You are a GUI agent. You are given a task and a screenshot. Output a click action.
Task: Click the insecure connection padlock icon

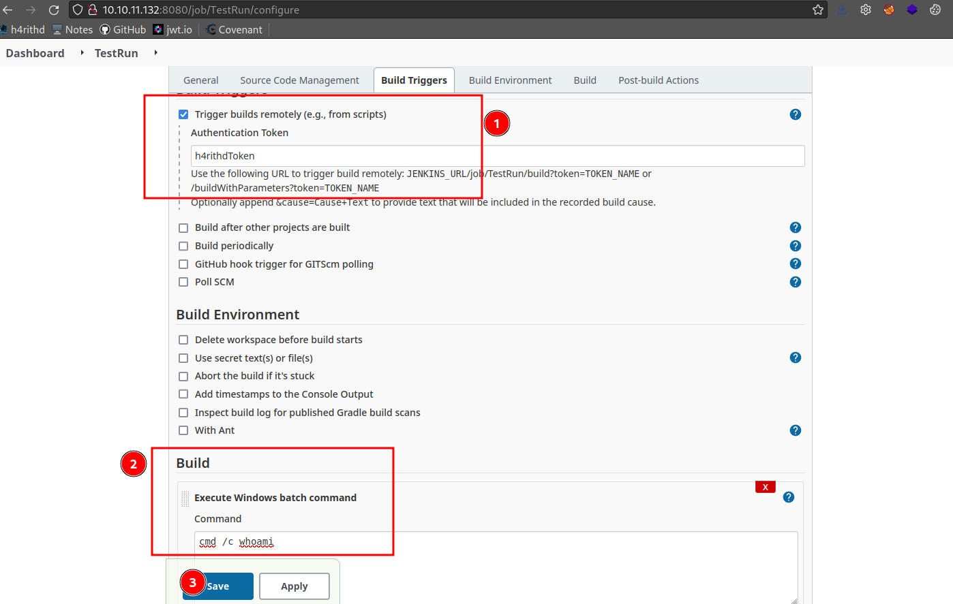point(93,10)
